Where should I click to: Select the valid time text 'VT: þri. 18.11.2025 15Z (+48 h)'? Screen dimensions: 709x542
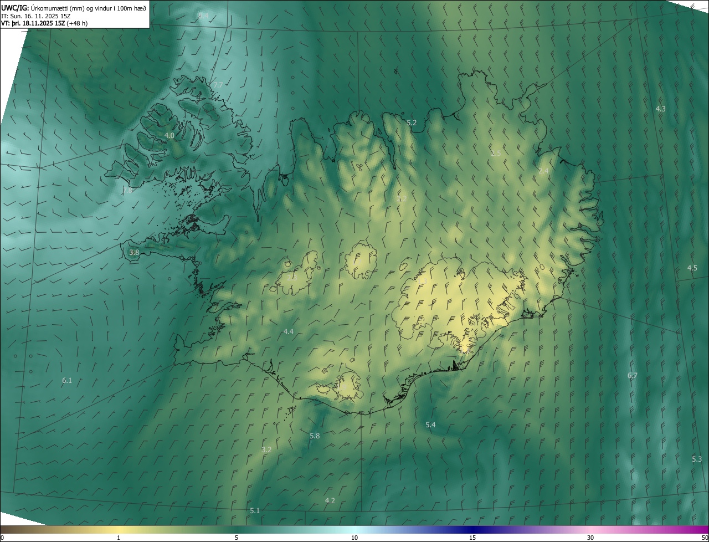(44, 23)
